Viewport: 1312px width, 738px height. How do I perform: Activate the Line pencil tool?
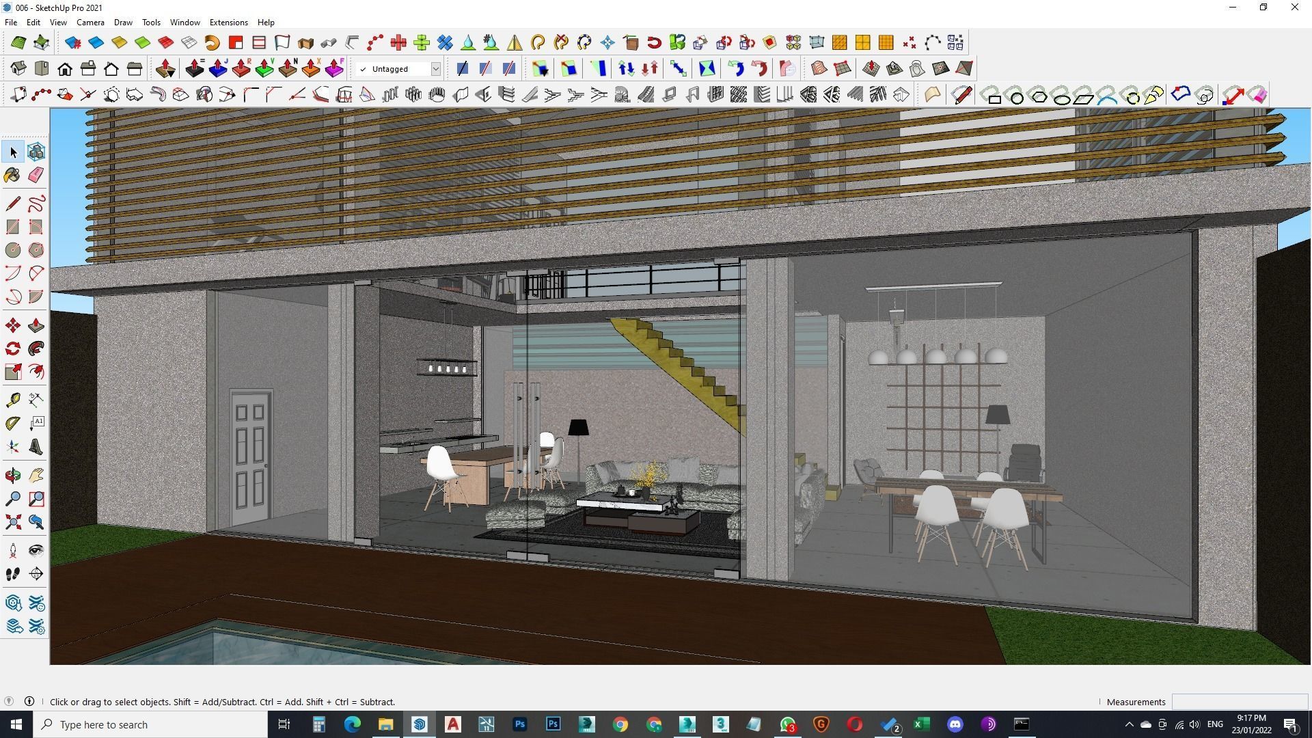(x=12, y=204)
